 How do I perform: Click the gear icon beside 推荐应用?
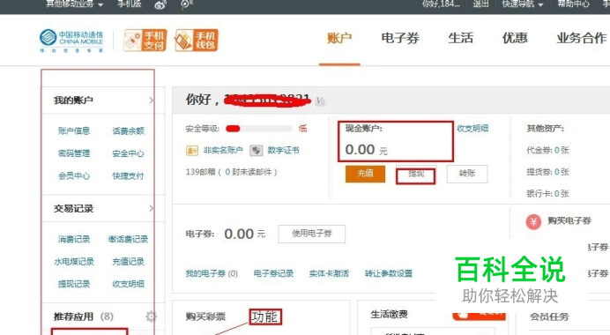point(151,316)
